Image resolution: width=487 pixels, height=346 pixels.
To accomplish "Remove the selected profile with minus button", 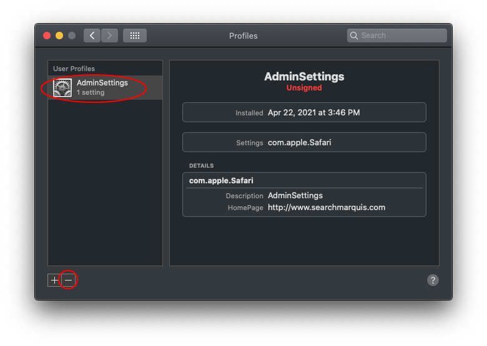I will point(68,281).
